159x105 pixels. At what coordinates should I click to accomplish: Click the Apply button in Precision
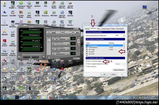(x=35, y=57)
